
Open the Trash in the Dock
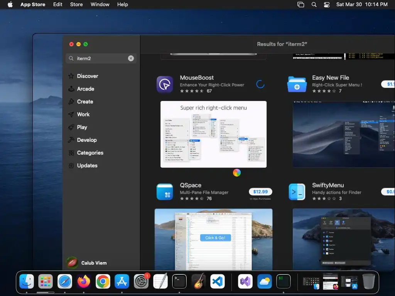coord(368,281)
